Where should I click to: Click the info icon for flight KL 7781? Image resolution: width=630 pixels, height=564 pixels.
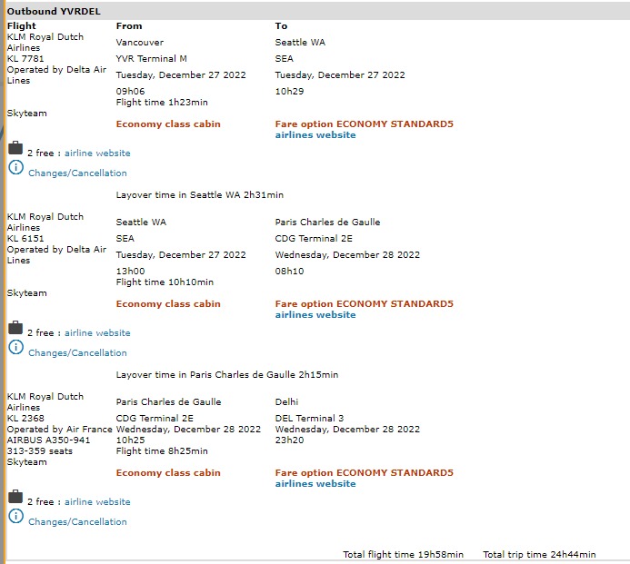(x=15, y=167)
